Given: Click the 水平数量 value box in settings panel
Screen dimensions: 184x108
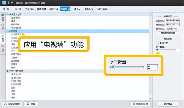Looking at the screenshot, I should pos(177,50).
